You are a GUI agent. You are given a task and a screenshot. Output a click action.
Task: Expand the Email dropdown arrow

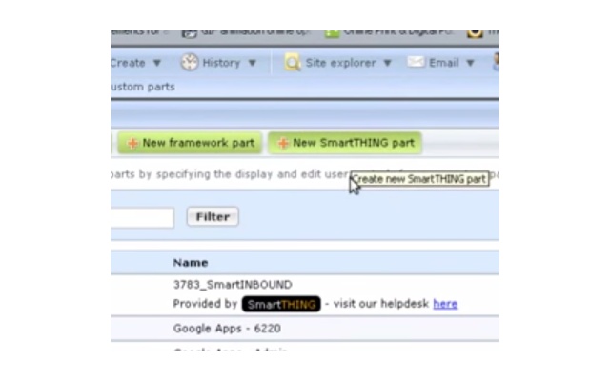470,63
